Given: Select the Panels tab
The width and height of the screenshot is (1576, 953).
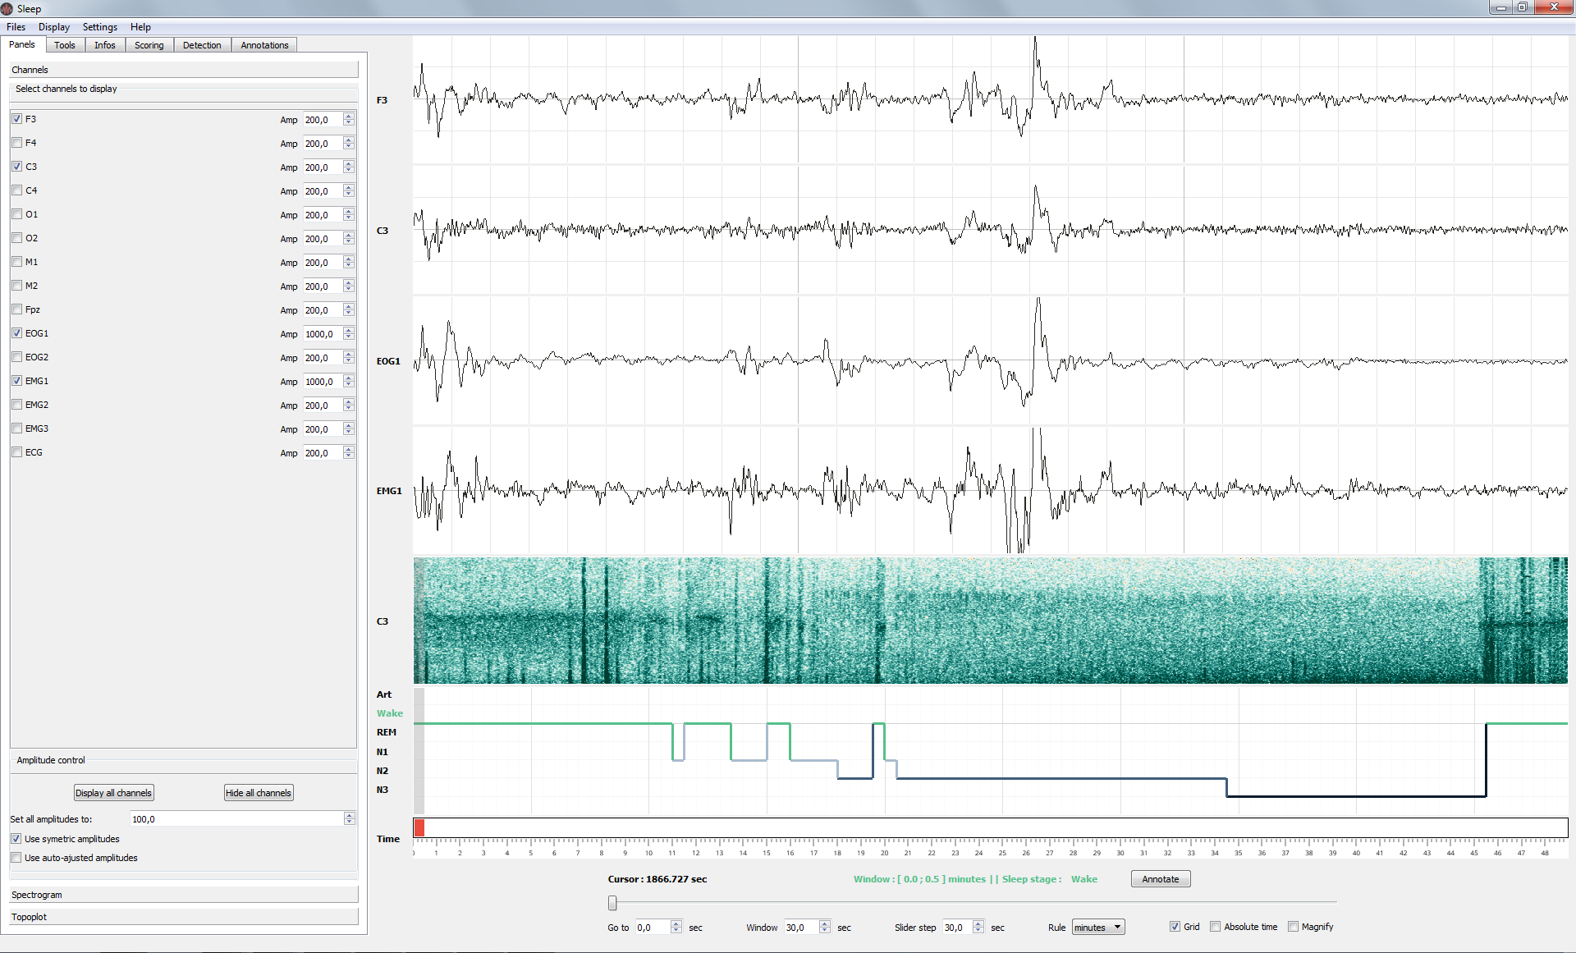Looking at the screenshot, I should pyautogui.click(x=22, y=44).
